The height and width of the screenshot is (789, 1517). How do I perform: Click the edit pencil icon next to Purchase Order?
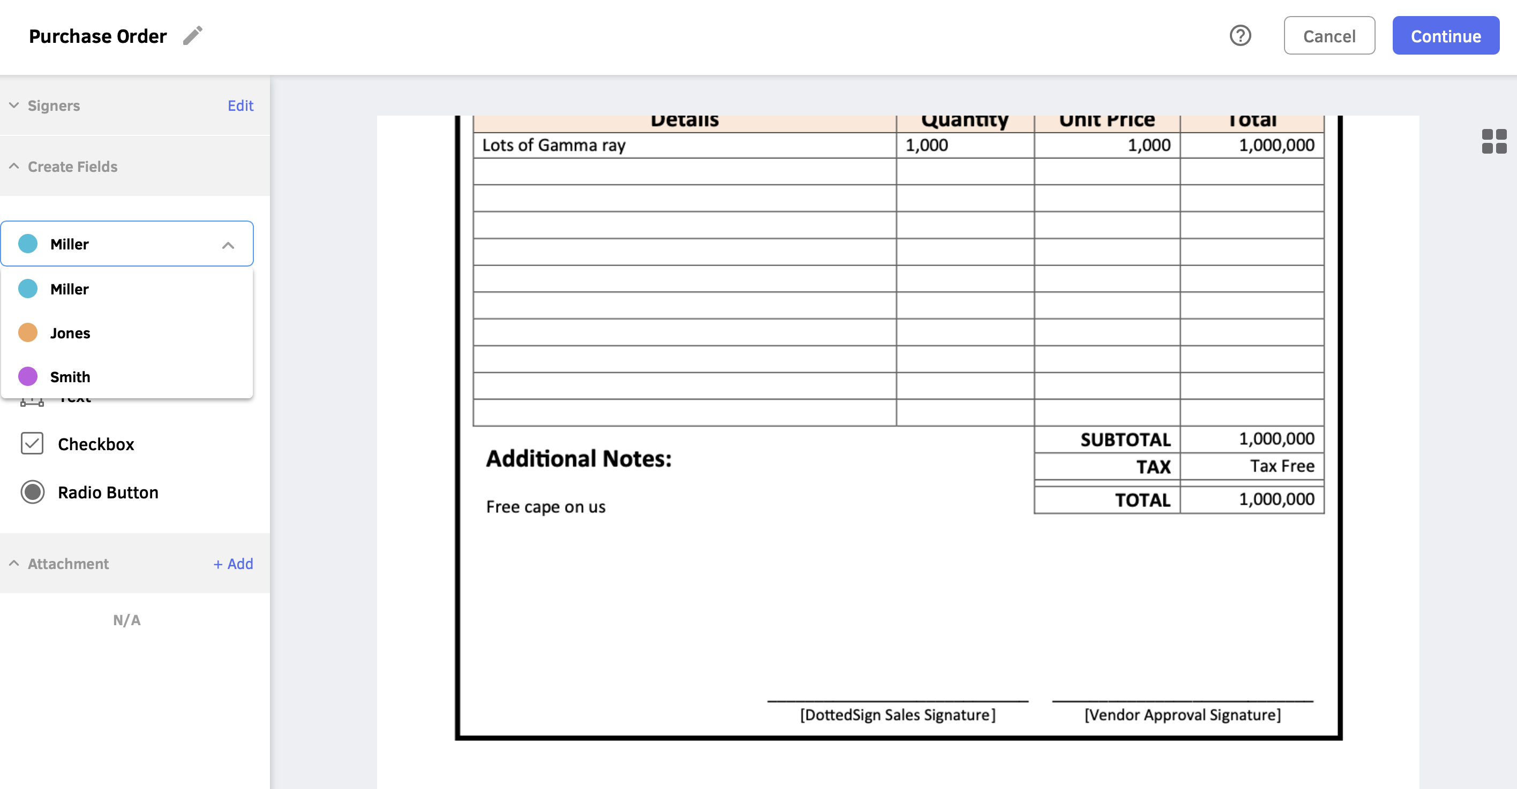pyautogui.click(x=194, y=35)
